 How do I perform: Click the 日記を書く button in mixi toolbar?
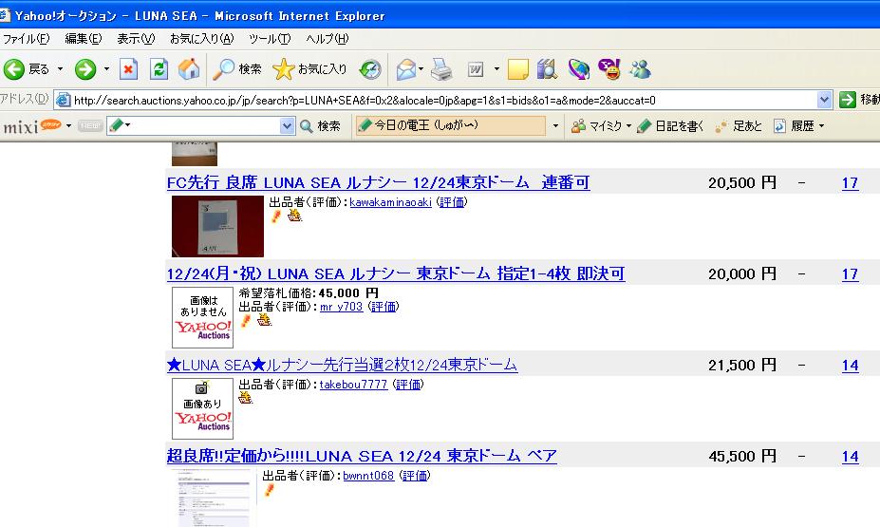click(x=670, y=126)
